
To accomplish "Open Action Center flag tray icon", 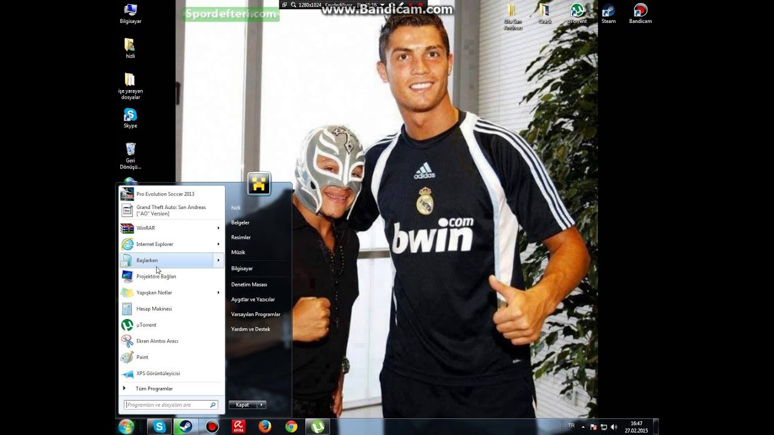I will (593, 427).
